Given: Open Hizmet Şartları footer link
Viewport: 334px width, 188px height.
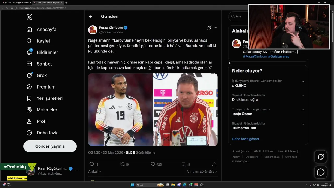Looking at the screenshot, I should 240,151.
